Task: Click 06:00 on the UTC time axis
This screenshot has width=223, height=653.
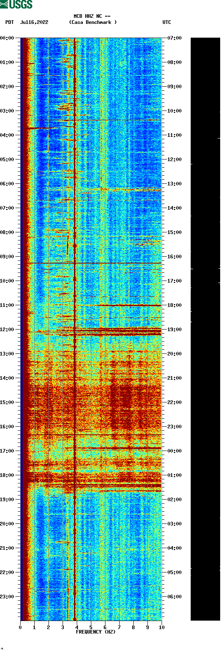Action: point(175,597)
